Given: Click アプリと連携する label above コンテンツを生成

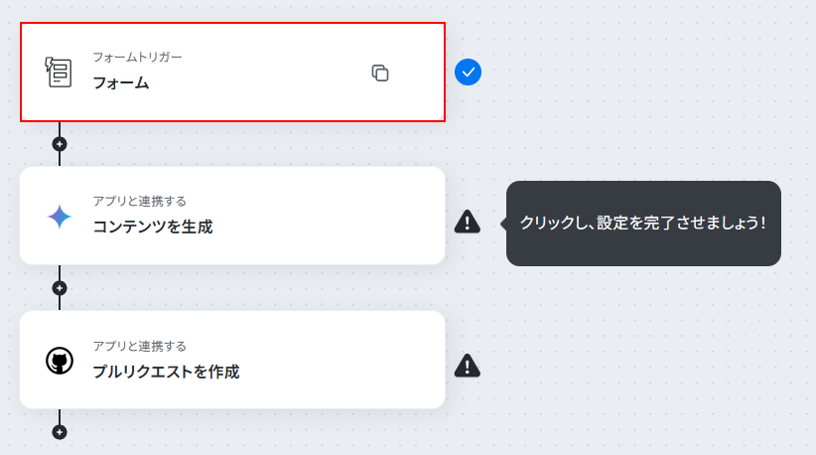Looking at the screenshot, I should pos(139,202).
